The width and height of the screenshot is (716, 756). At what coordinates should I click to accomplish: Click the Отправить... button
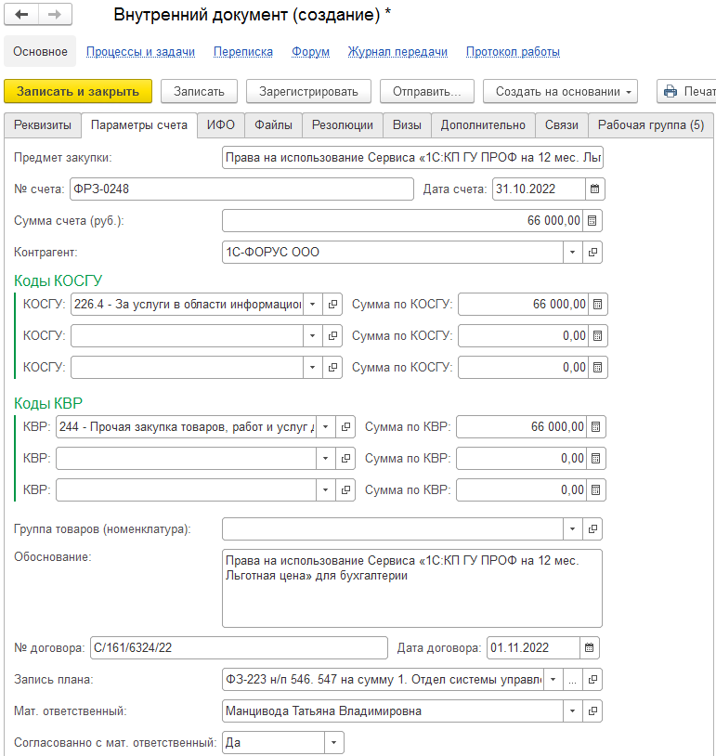point(427,91)
